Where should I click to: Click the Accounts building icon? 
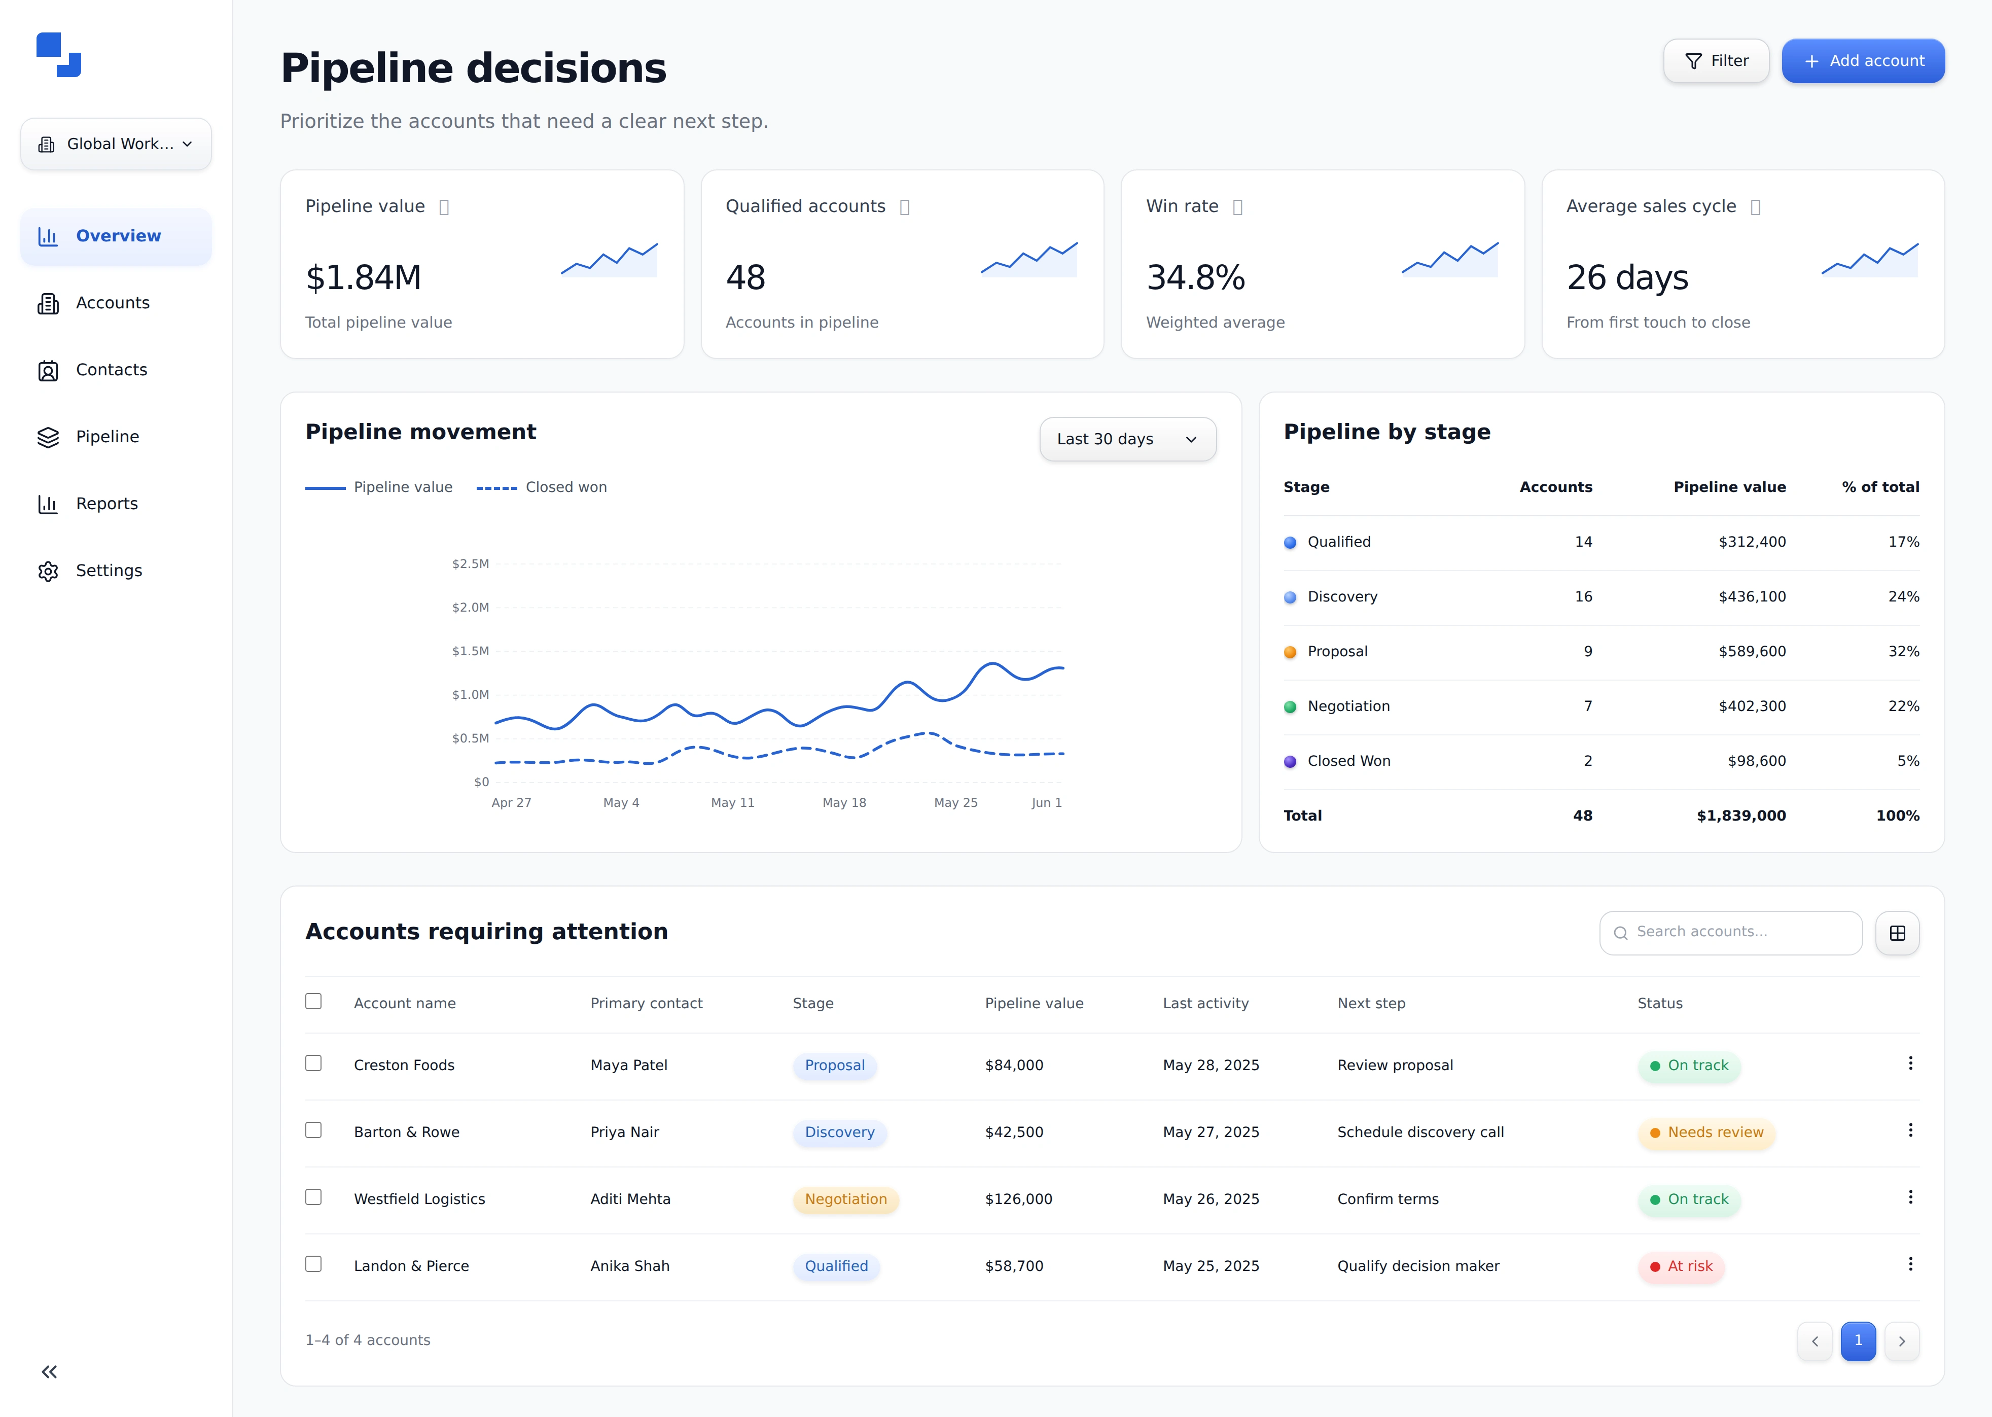48,303
